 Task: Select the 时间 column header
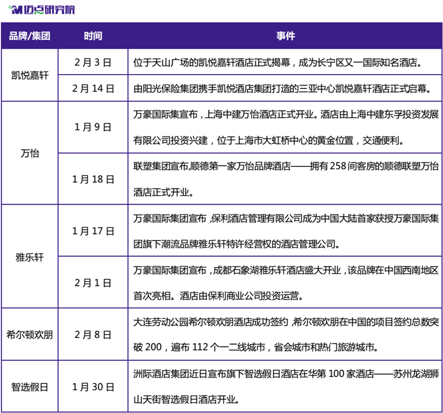click(93, 36)
